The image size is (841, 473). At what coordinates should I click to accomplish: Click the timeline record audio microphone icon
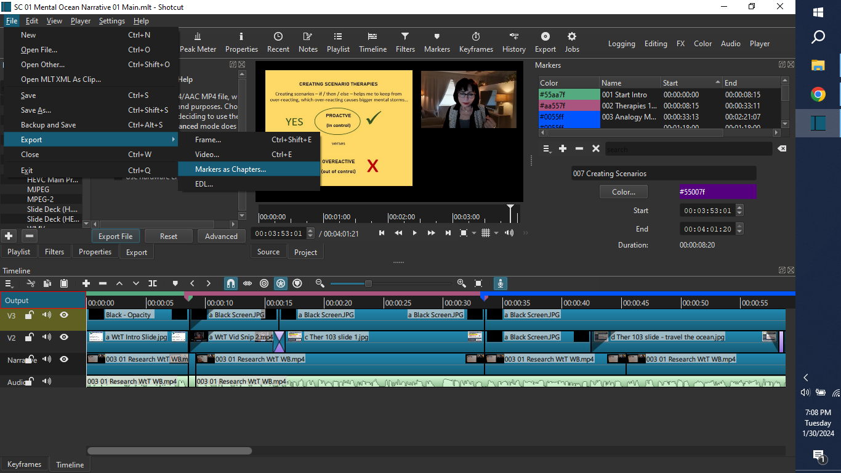(x=501, y=283)
